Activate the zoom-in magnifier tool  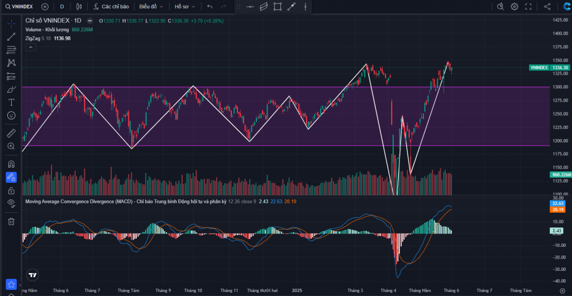click(11, 146)
